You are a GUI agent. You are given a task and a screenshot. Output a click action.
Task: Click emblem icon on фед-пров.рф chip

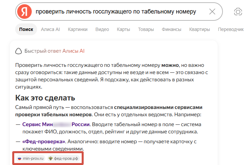click(51, 158)
